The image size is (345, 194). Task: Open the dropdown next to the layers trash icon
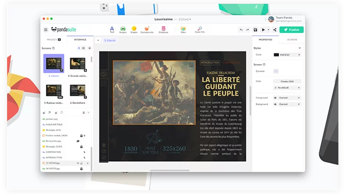[88, 113]
